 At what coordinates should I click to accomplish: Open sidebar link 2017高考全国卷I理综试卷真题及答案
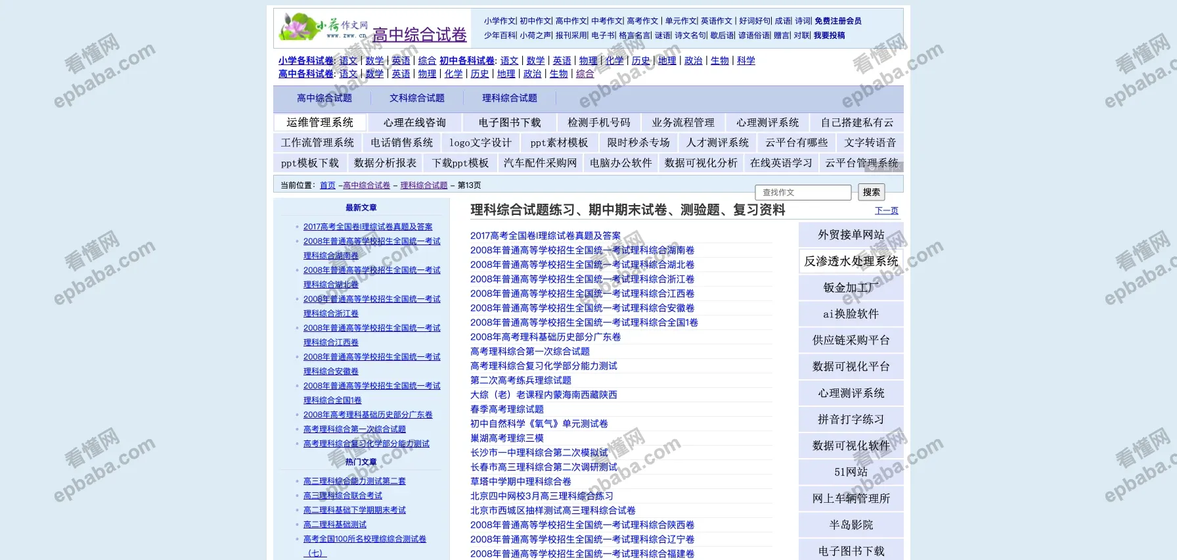pos(368,227)
